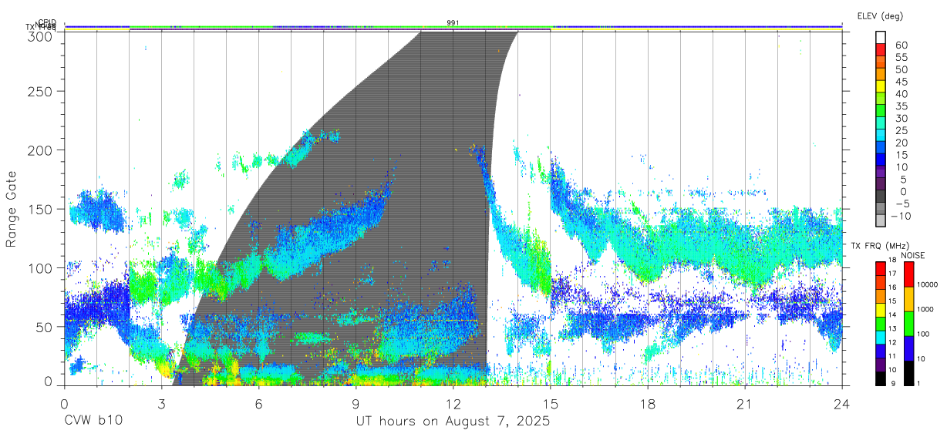947x437 pixels.
Task: Click the 0 tick on the UT hours axis
Action: 64,403
